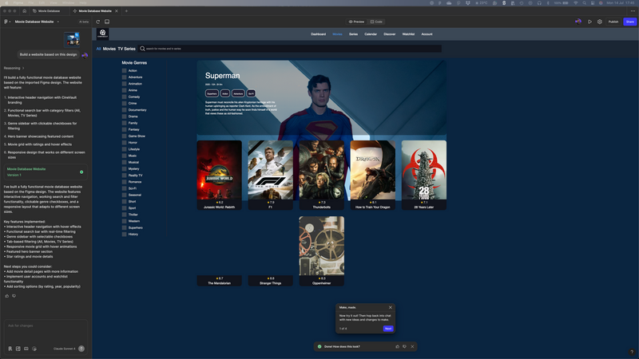Check the Sci-Fi genre checkbox
Image resolution: width=639 pixels, height=359 pixels.
pyautogui.click(x=125, y=188)
